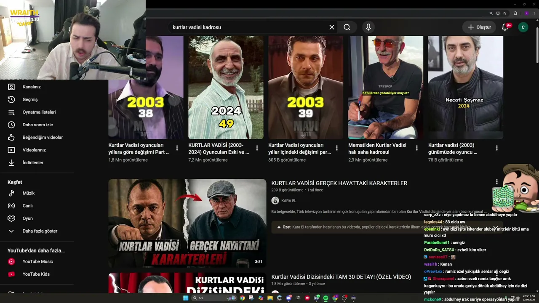Click the magnifier search button
This screenshot has width=539, height=303.
click(x=347, y=27)
